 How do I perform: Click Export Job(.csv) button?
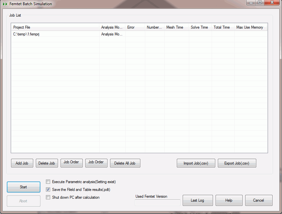[x=237, y=163]
